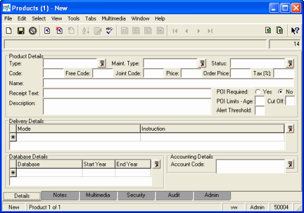Click into the Order Price field
Viewport: 304px width, 213px height.
(240, 73)
